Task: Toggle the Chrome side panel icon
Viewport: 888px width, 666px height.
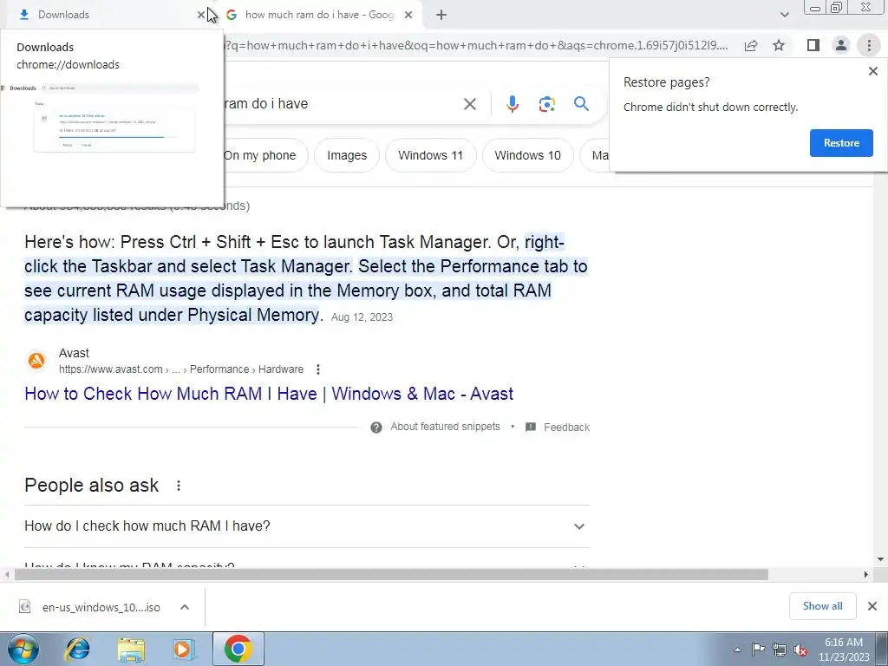Action: tap(813, 45)
